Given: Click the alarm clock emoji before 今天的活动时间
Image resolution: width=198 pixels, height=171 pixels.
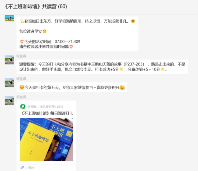Looking at the screenshot, I should tap(22, 41).
